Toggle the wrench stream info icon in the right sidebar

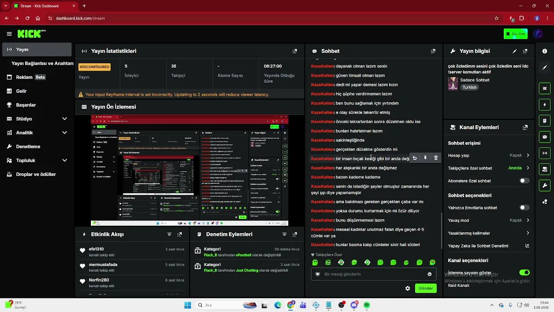tap(544, 185)
